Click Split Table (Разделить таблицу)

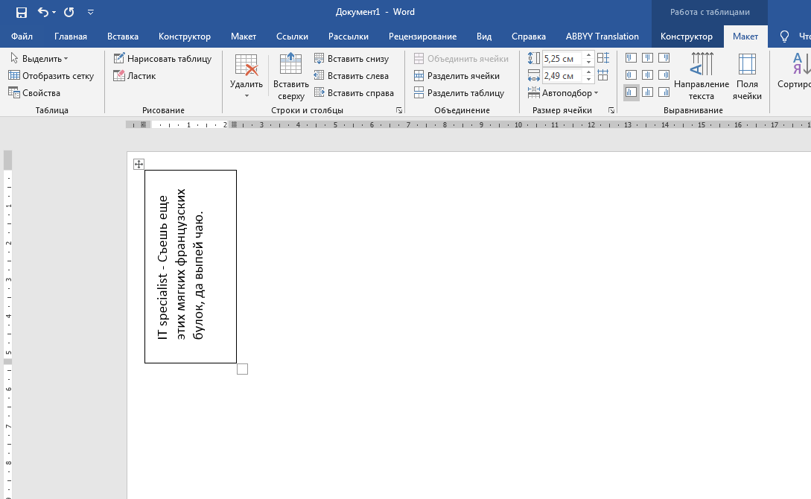[459, 93]
